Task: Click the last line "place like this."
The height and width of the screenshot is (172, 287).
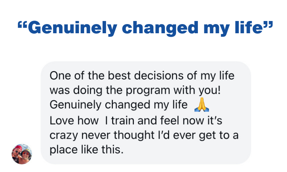Action: (87, 149)
